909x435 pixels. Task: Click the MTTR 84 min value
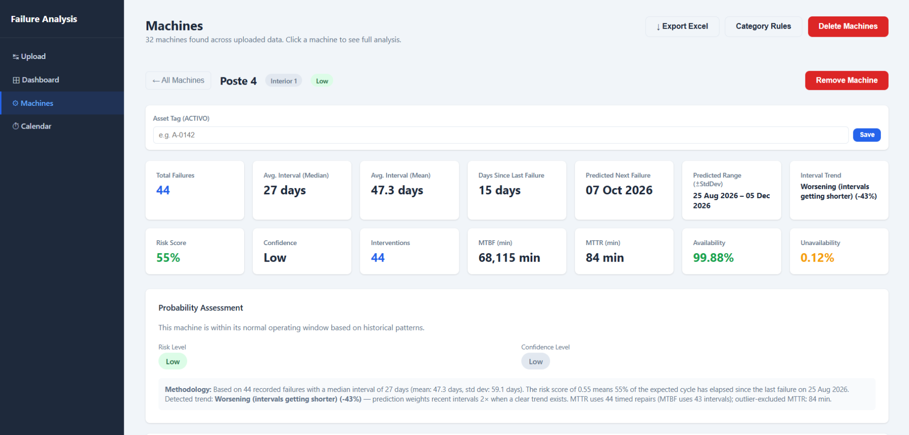604,258
